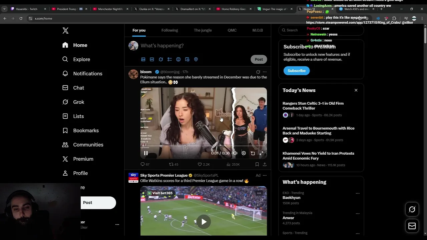Select the For you tab
The height and width of the screenshot is (240, 427).
pos(139,30)
